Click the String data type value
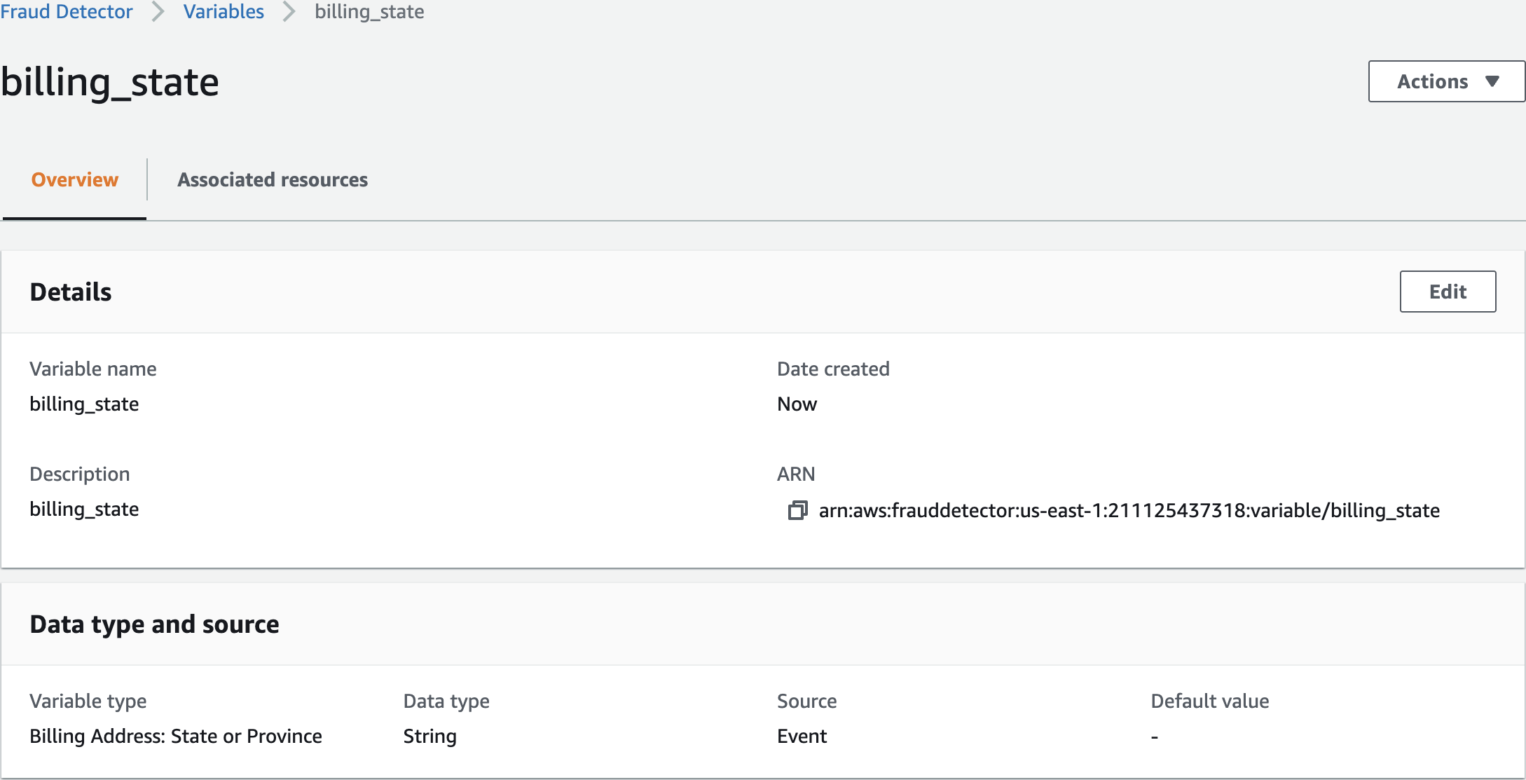Image resolution: width=1526 pixels, height=780 pixels. 429,736
